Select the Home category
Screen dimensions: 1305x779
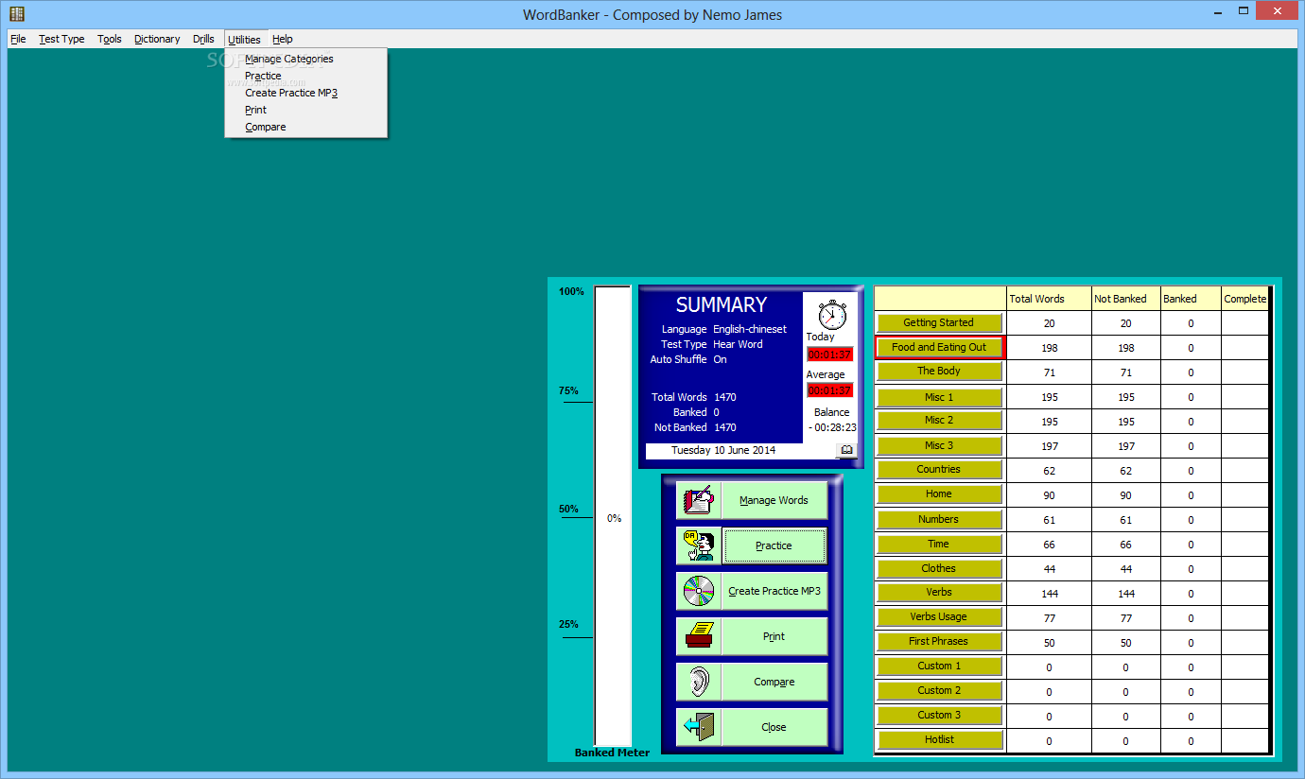click(939, 493)
